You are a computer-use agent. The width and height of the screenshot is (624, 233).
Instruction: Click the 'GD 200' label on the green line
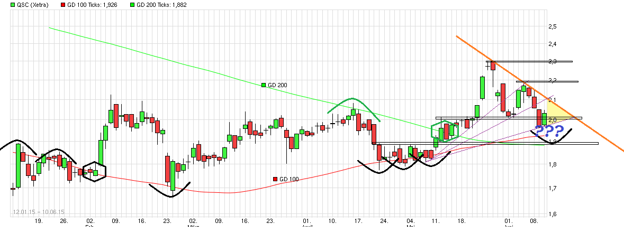click(277, 85)
